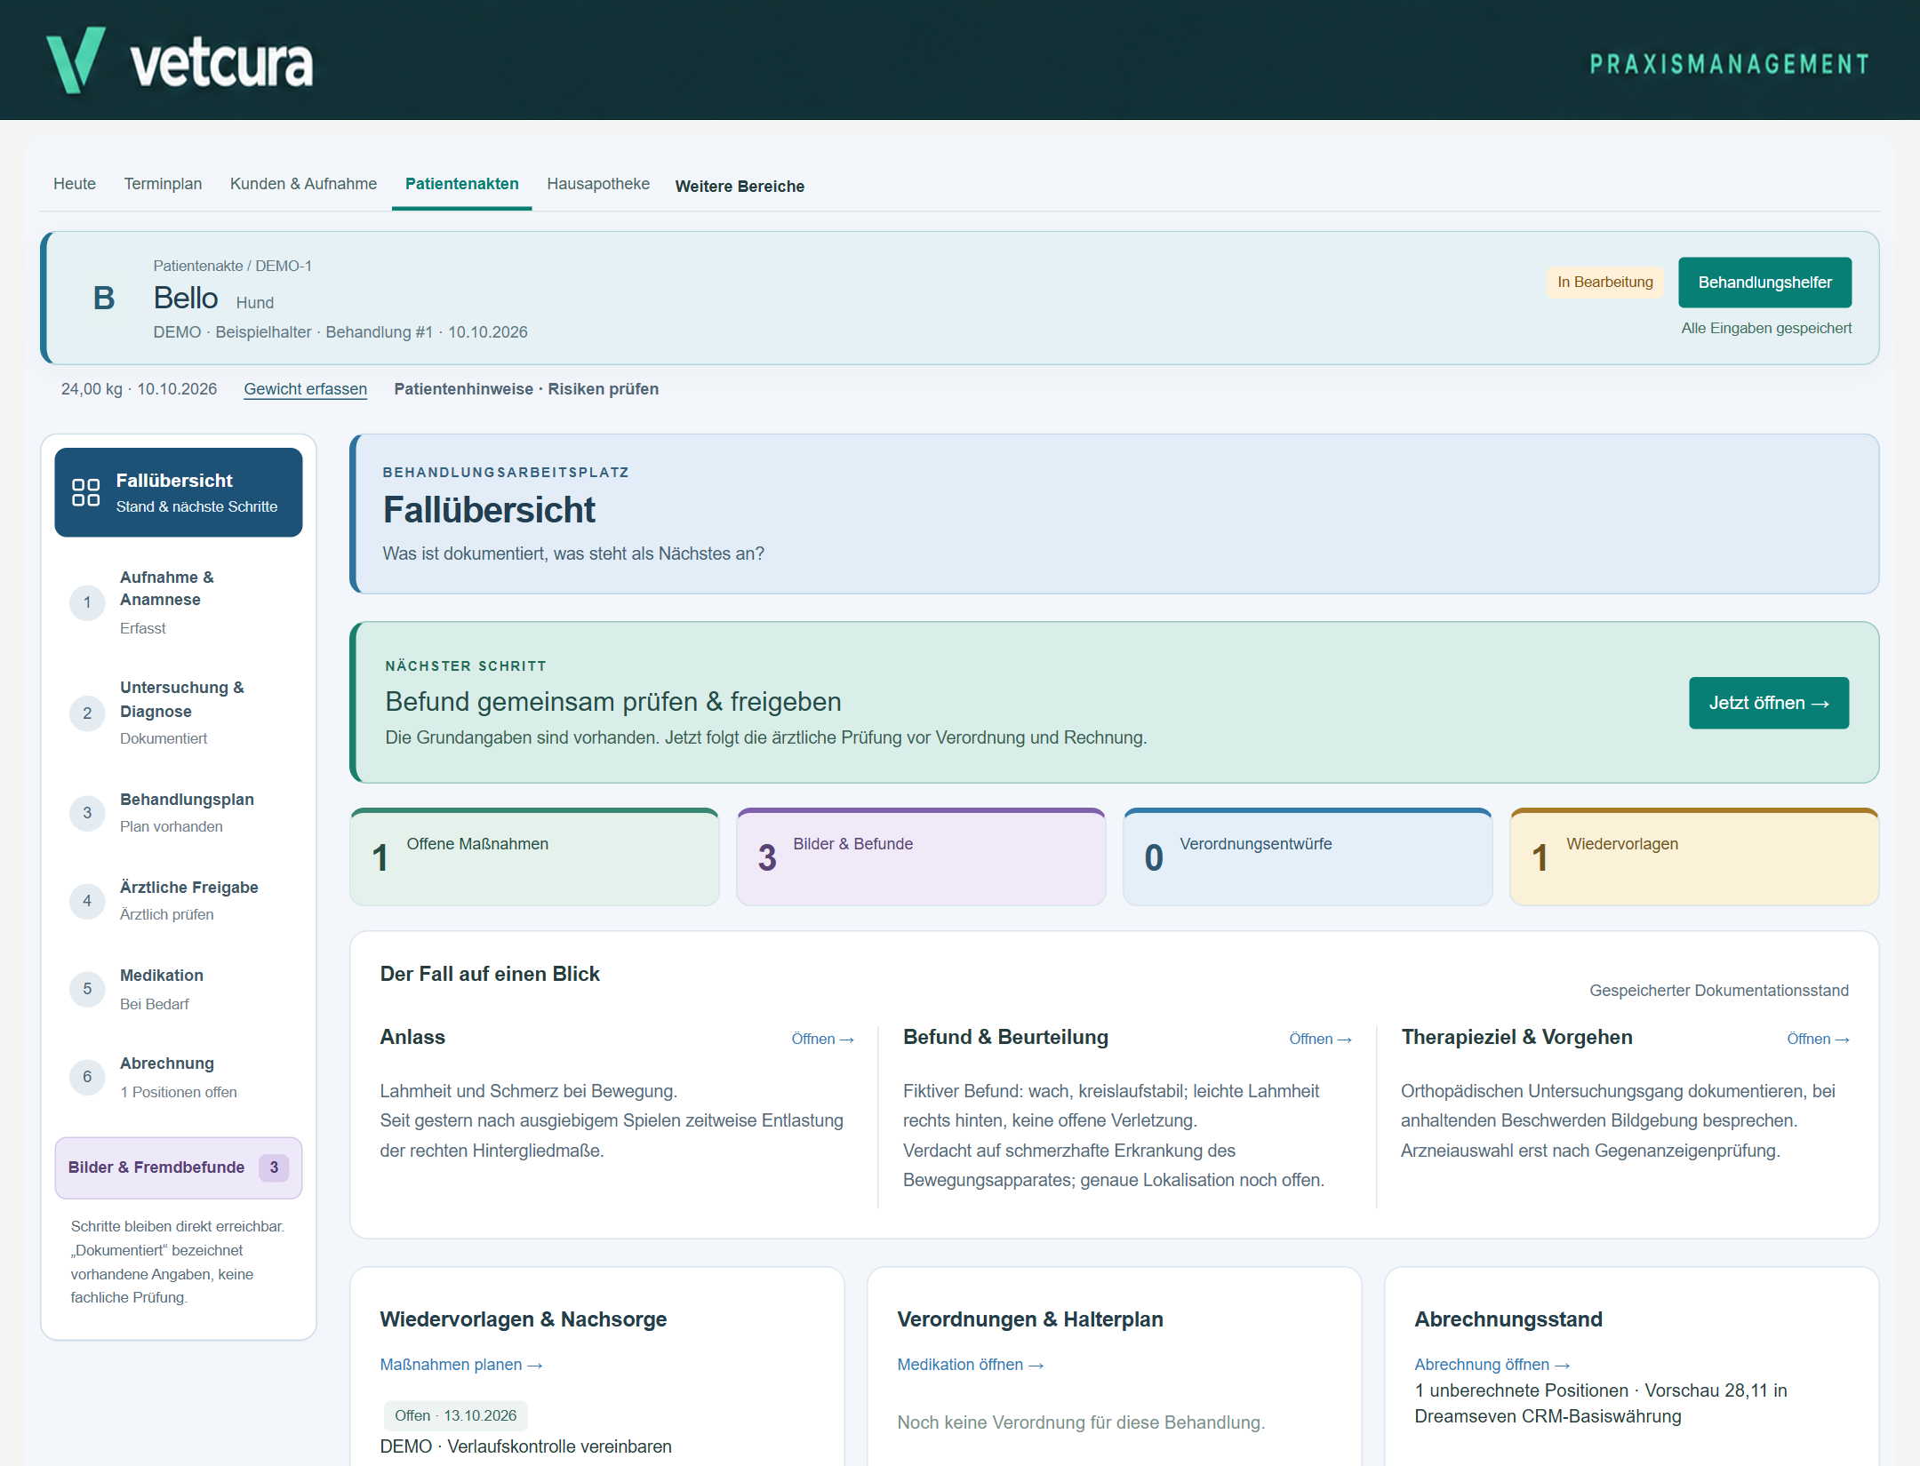1920x1466 pixels.
Task: Click Öffnen link beside Befund & Beurteilung
Action: (1320, 1039)
